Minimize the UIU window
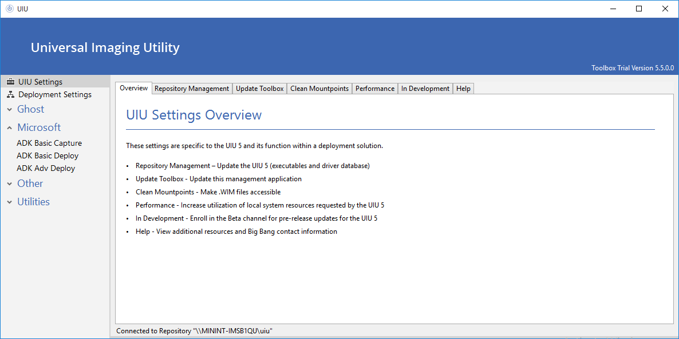Image resolution: width=679 pixels, height=339 pixels. [613, 9]
